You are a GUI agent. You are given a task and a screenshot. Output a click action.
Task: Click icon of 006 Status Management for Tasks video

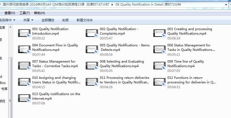point(160,50)
